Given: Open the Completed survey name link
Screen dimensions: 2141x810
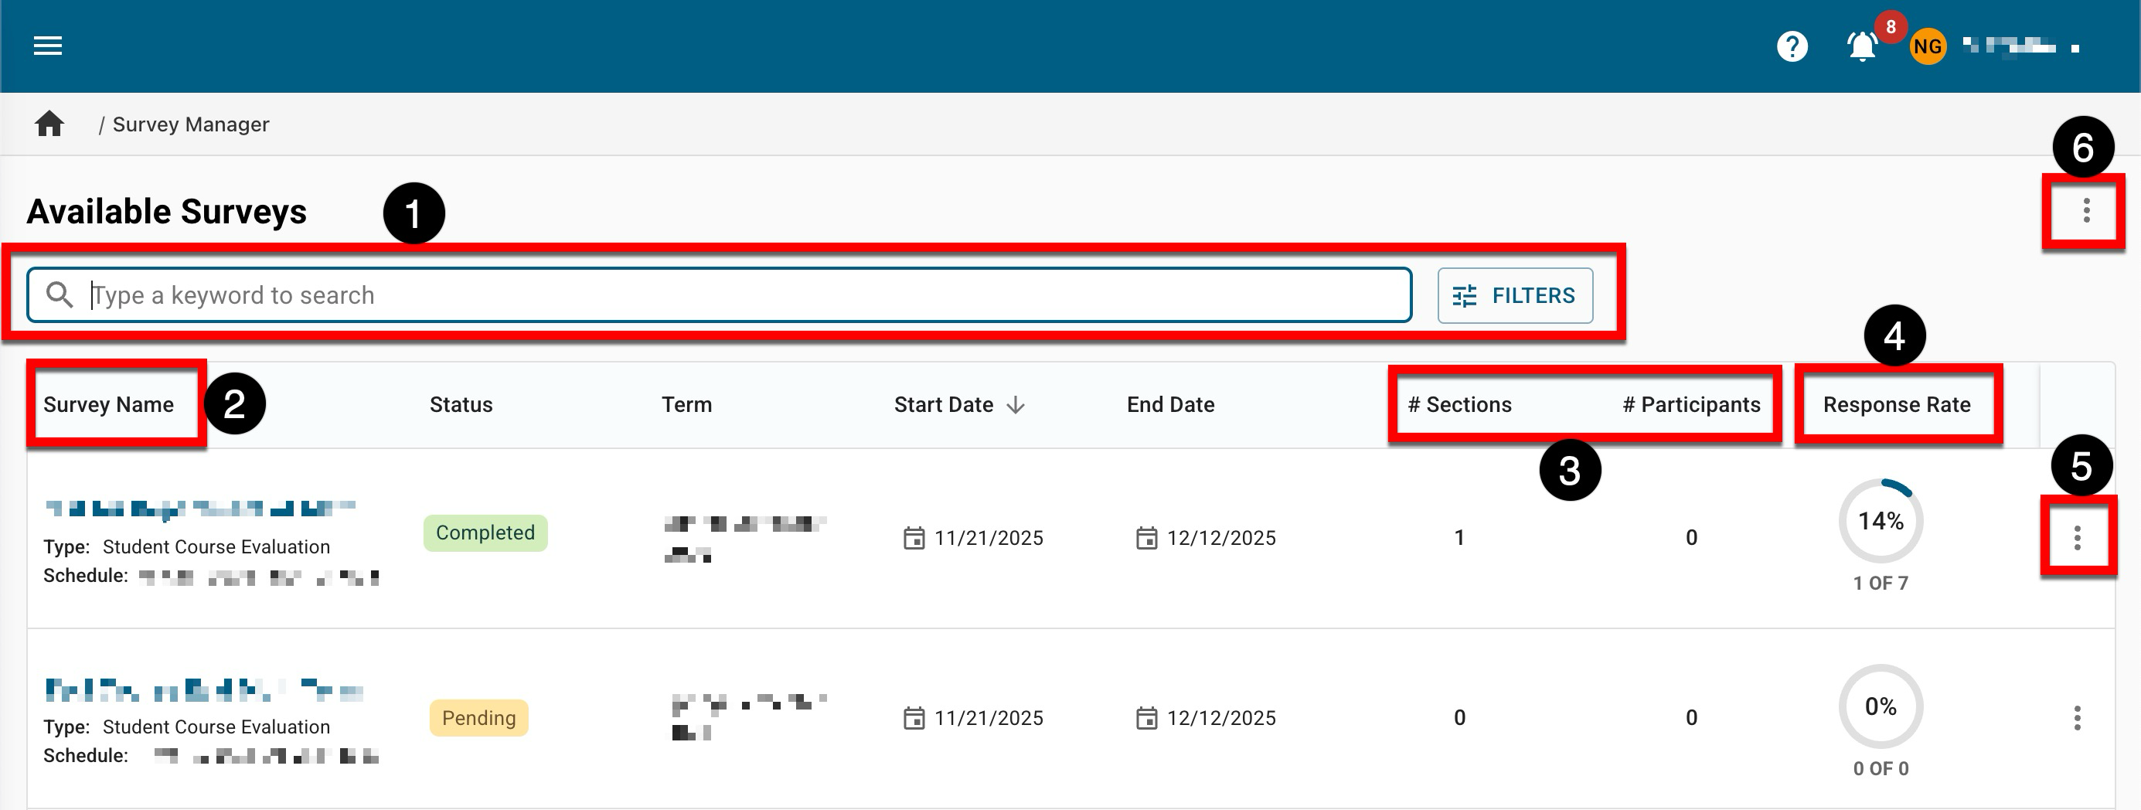Looking at the screenshot, I should pos(199,508).
